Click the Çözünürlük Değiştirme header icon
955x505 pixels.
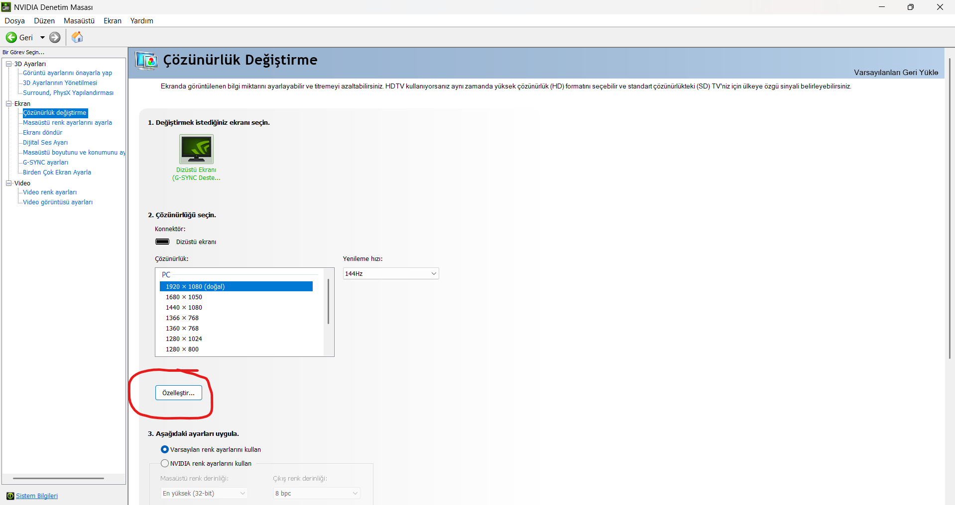(x=146, y=61)
